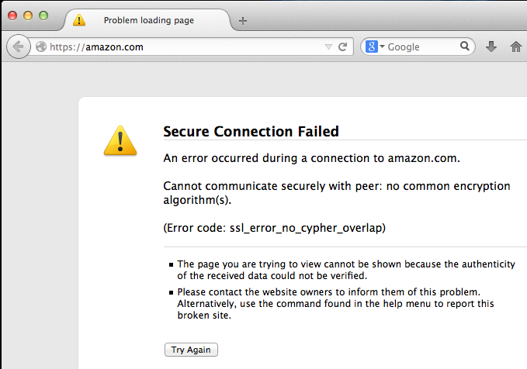Open the Downloads arrow icon
This screenshot has height=369, width=527.
[491, 47]
